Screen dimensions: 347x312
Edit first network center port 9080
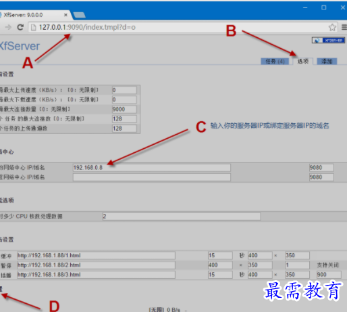click(x=321, y=168)
